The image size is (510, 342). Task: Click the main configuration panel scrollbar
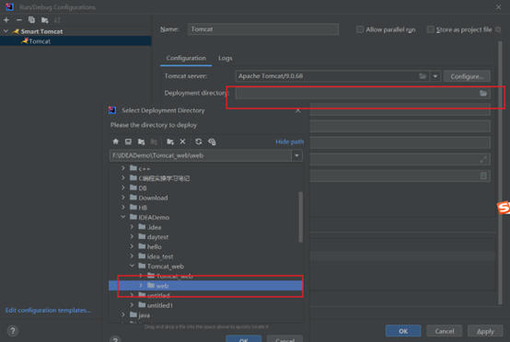pos(500,172)
